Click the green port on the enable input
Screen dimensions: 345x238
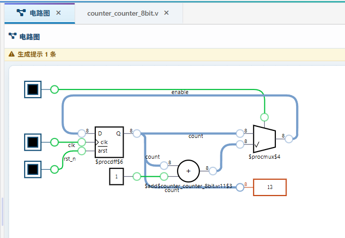[54, 89]
